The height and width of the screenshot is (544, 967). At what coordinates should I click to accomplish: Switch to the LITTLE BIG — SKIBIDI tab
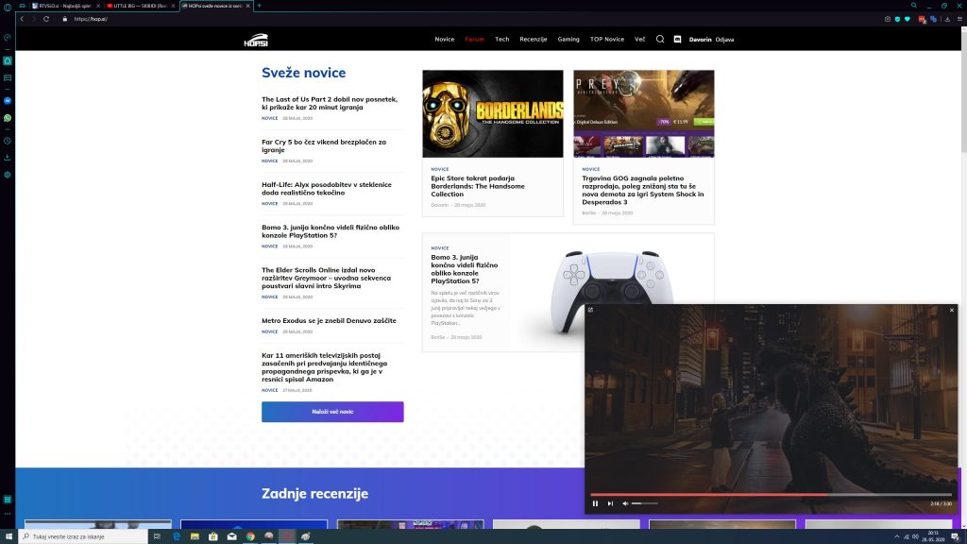(x=141, y=6)
